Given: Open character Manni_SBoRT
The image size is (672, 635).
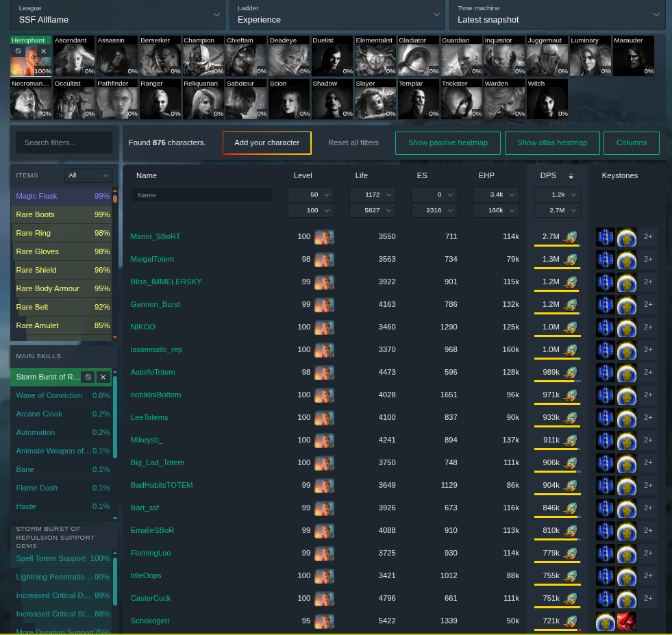Looking at the screenshot, I should tap(155, 236).
